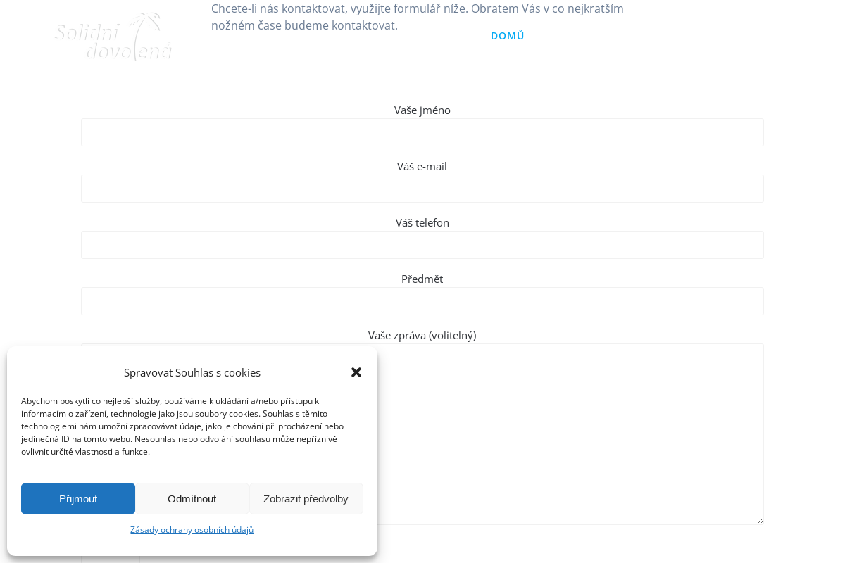Select the Váš telefon input field
This screenshot has width=845, height=563.
pyautogui.click(x=423, y=245)
